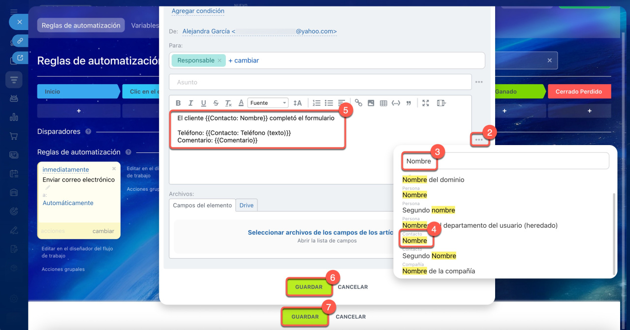Image resolution: width=630 pixels, height=330 pixels.
Task: Toggle bold formatting in editor toolbar
Action: click(x=178, y=103)
